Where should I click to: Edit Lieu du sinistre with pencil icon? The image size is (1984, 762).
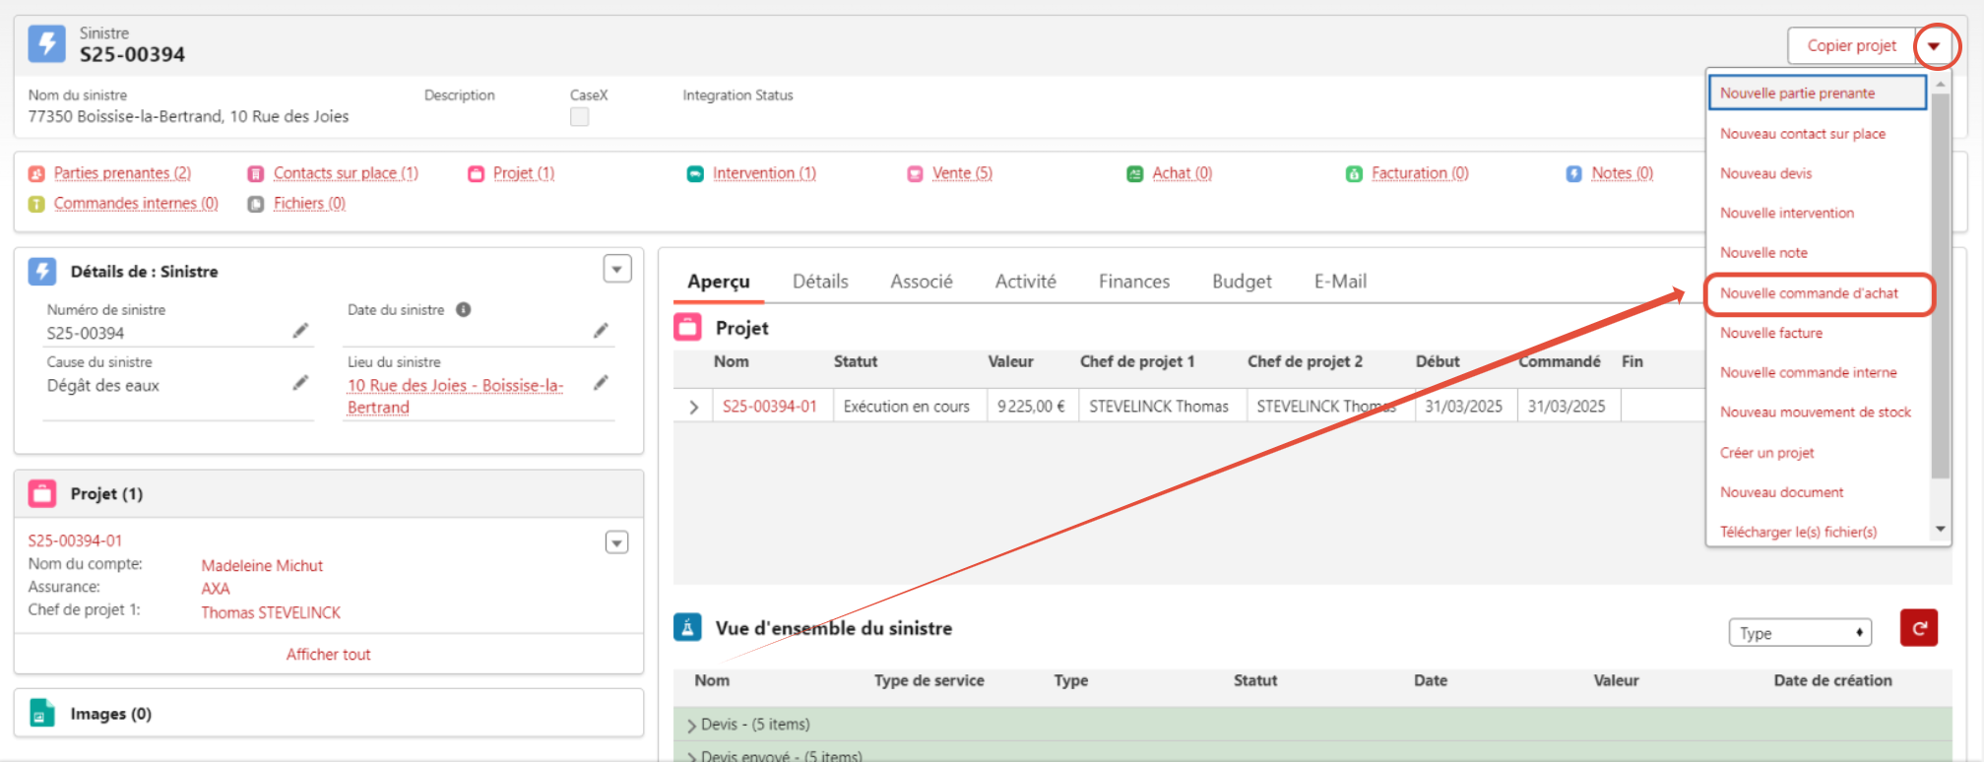[x=601, y=382]
